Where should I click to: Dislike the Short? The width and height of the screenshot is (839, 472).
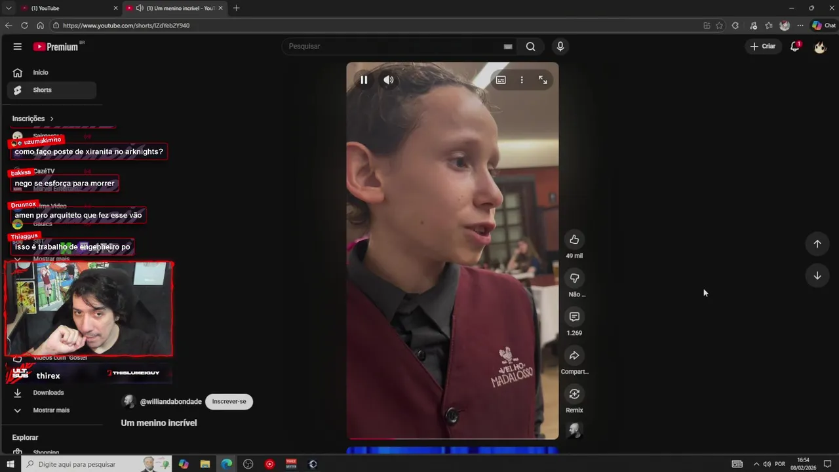point(574,278)
